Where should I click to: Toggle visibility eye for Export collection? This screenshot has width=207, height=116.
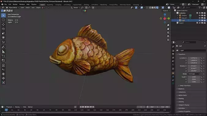(200, 23)
